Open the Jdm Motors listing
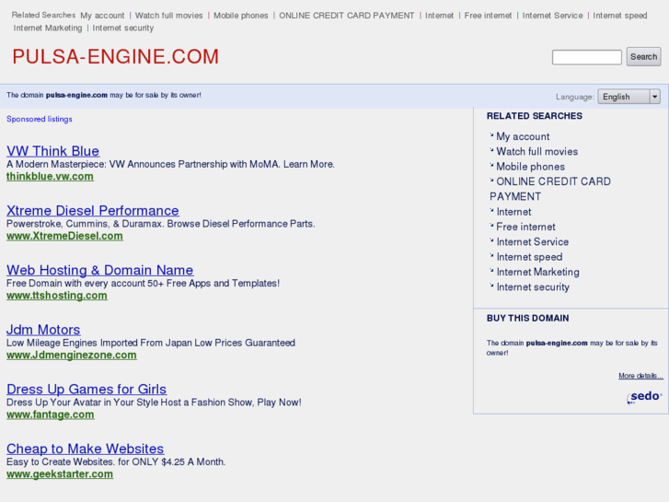 click(43, 330)
